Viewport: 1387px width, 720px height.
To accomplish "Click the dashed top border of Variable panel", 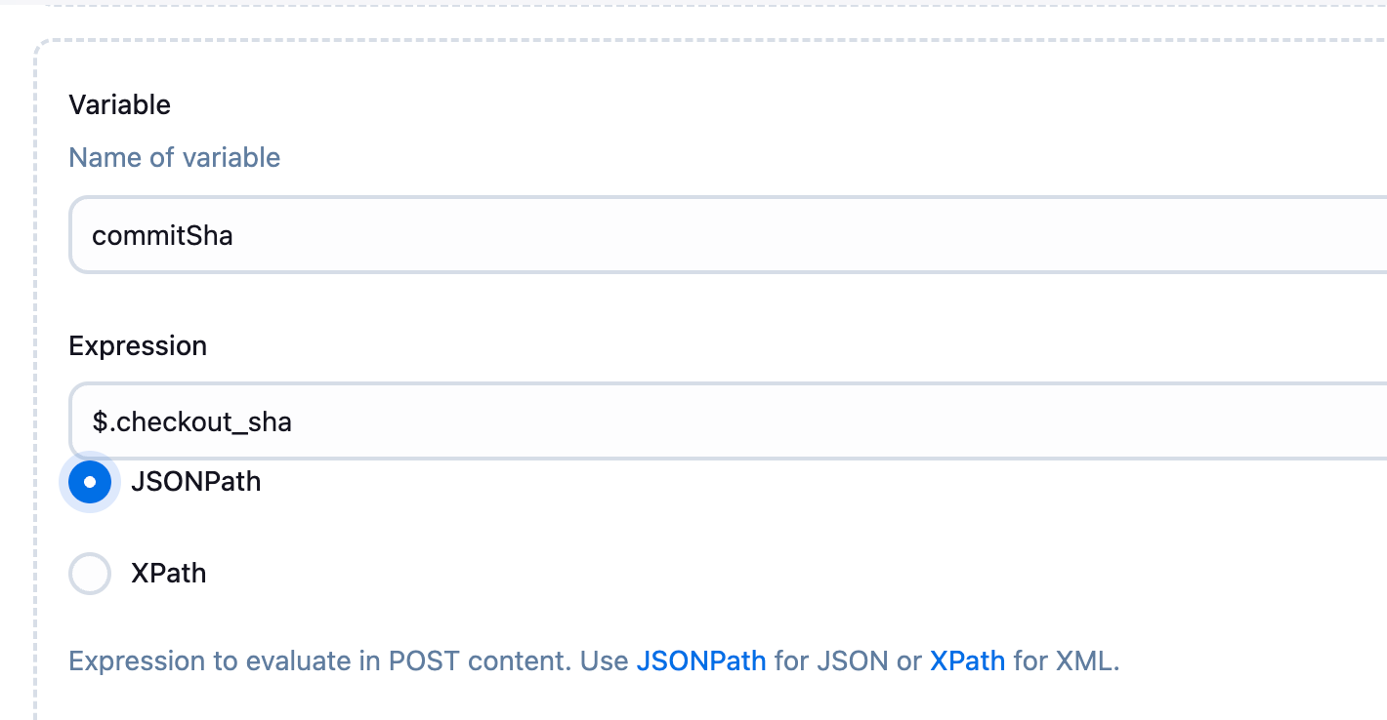I will coord(684,42).
